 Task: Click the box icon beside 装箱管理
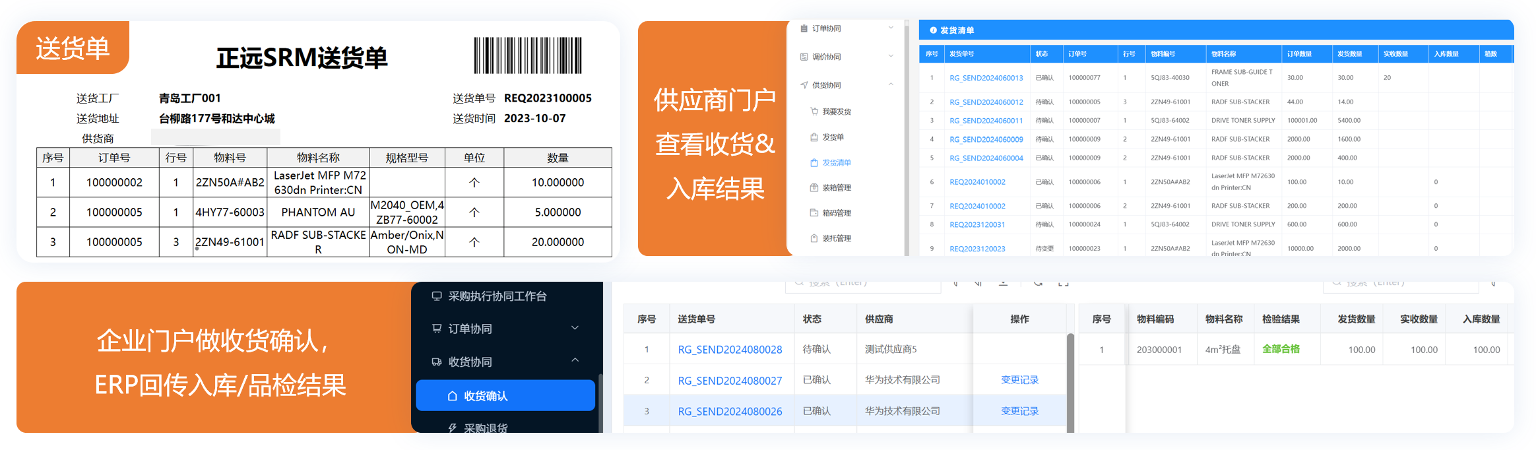pos(814,188)
